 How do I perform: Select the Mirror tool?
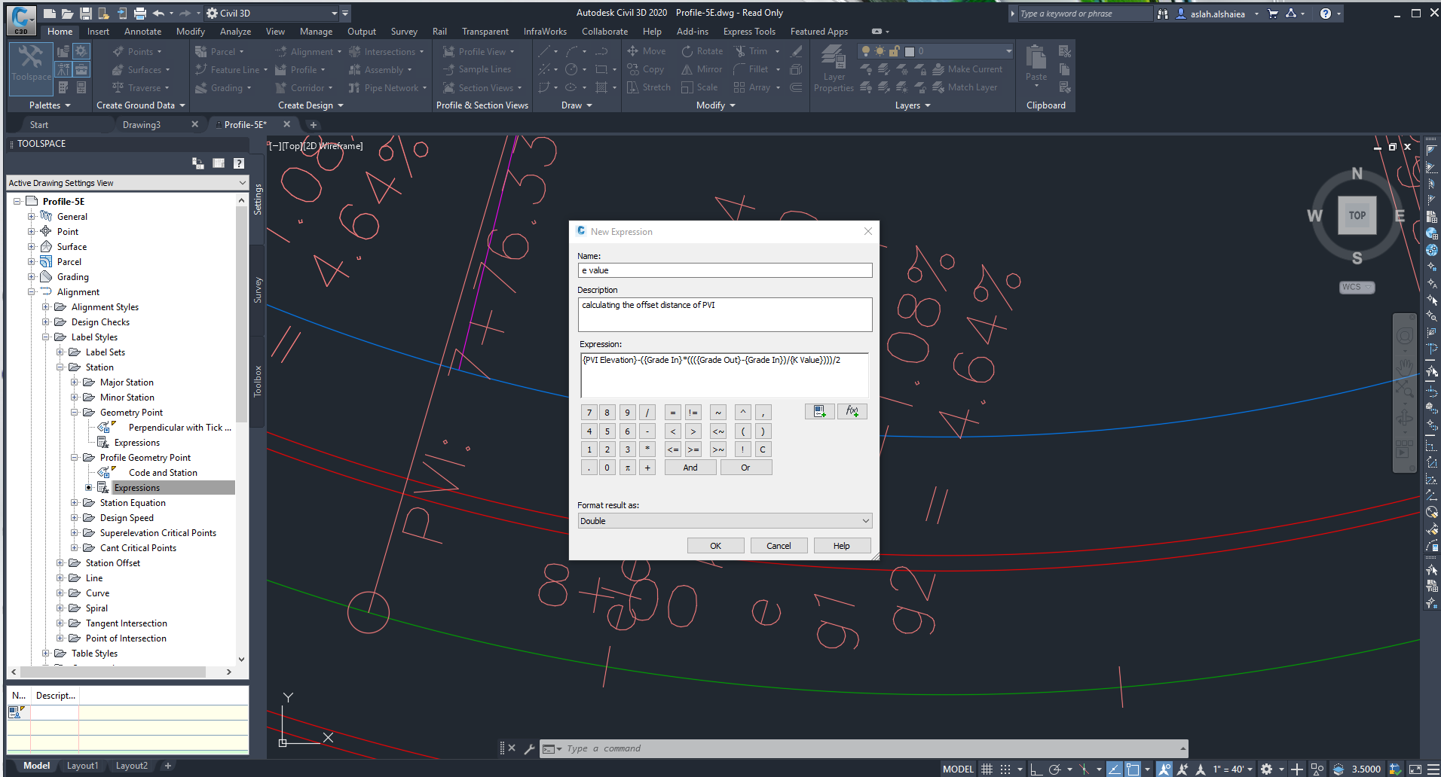701,69
